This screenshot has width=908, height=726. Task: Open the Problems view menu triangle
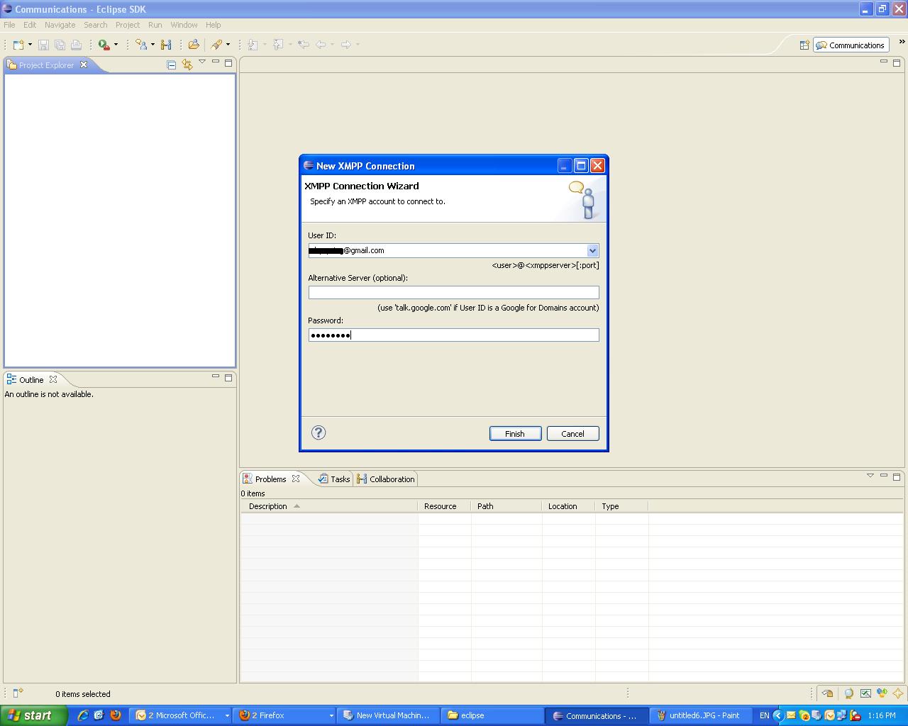(x=870, y=476)
